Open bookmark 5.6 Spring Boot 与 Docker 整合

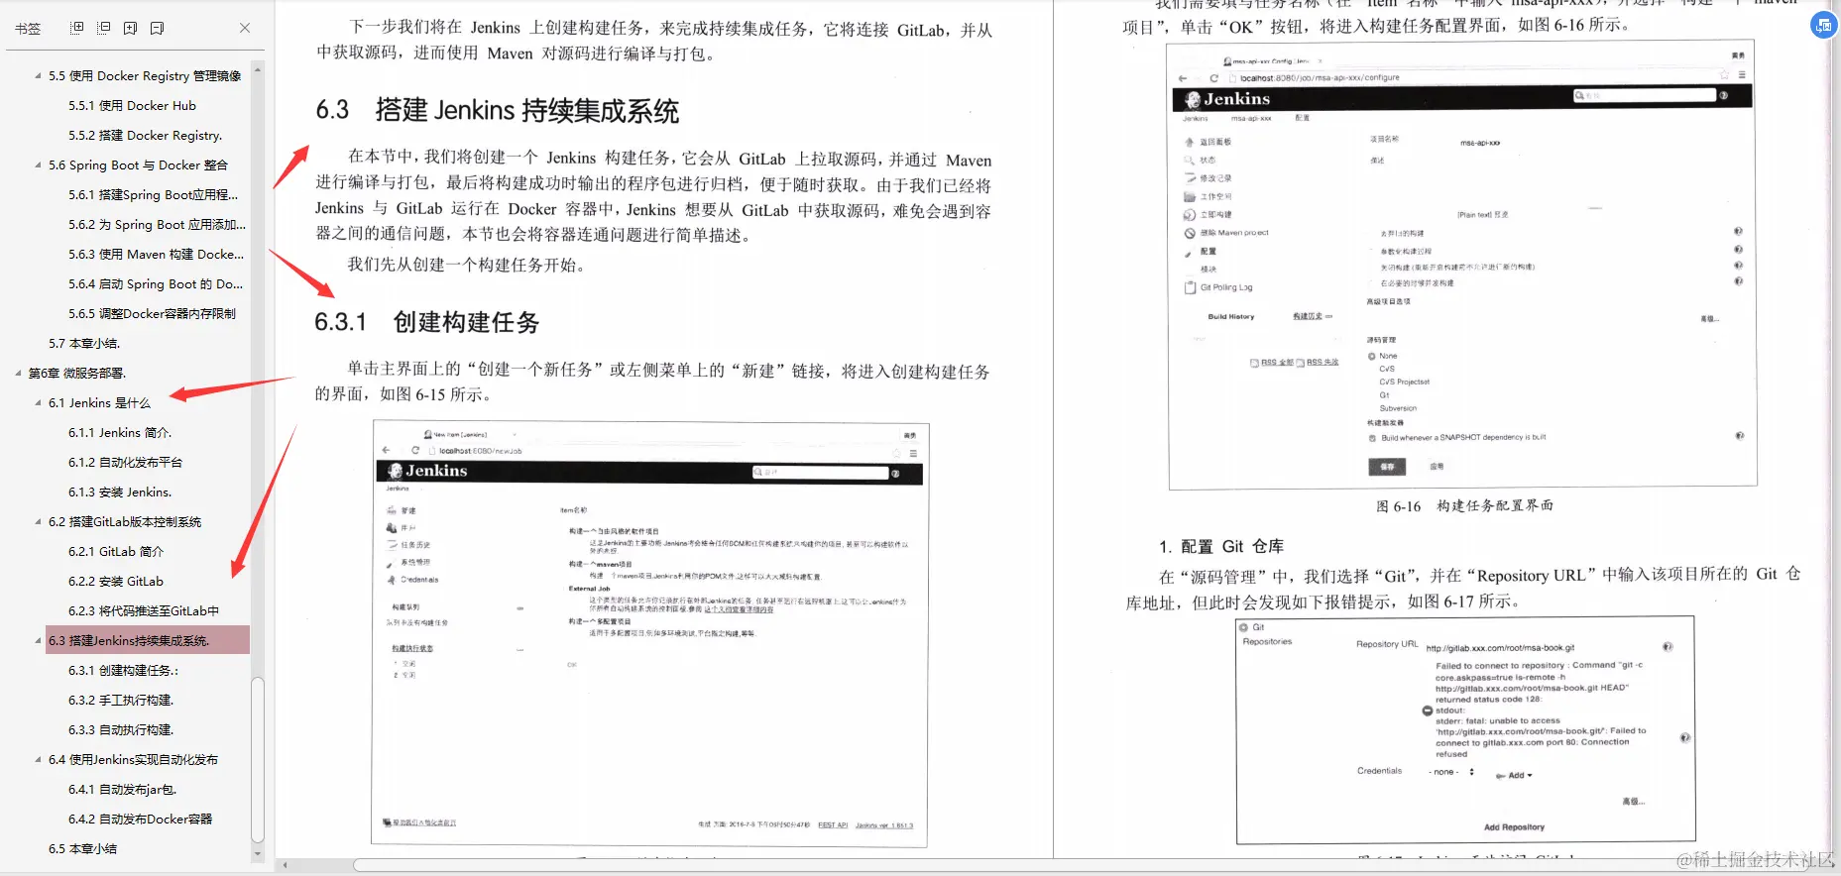(138, 165)
